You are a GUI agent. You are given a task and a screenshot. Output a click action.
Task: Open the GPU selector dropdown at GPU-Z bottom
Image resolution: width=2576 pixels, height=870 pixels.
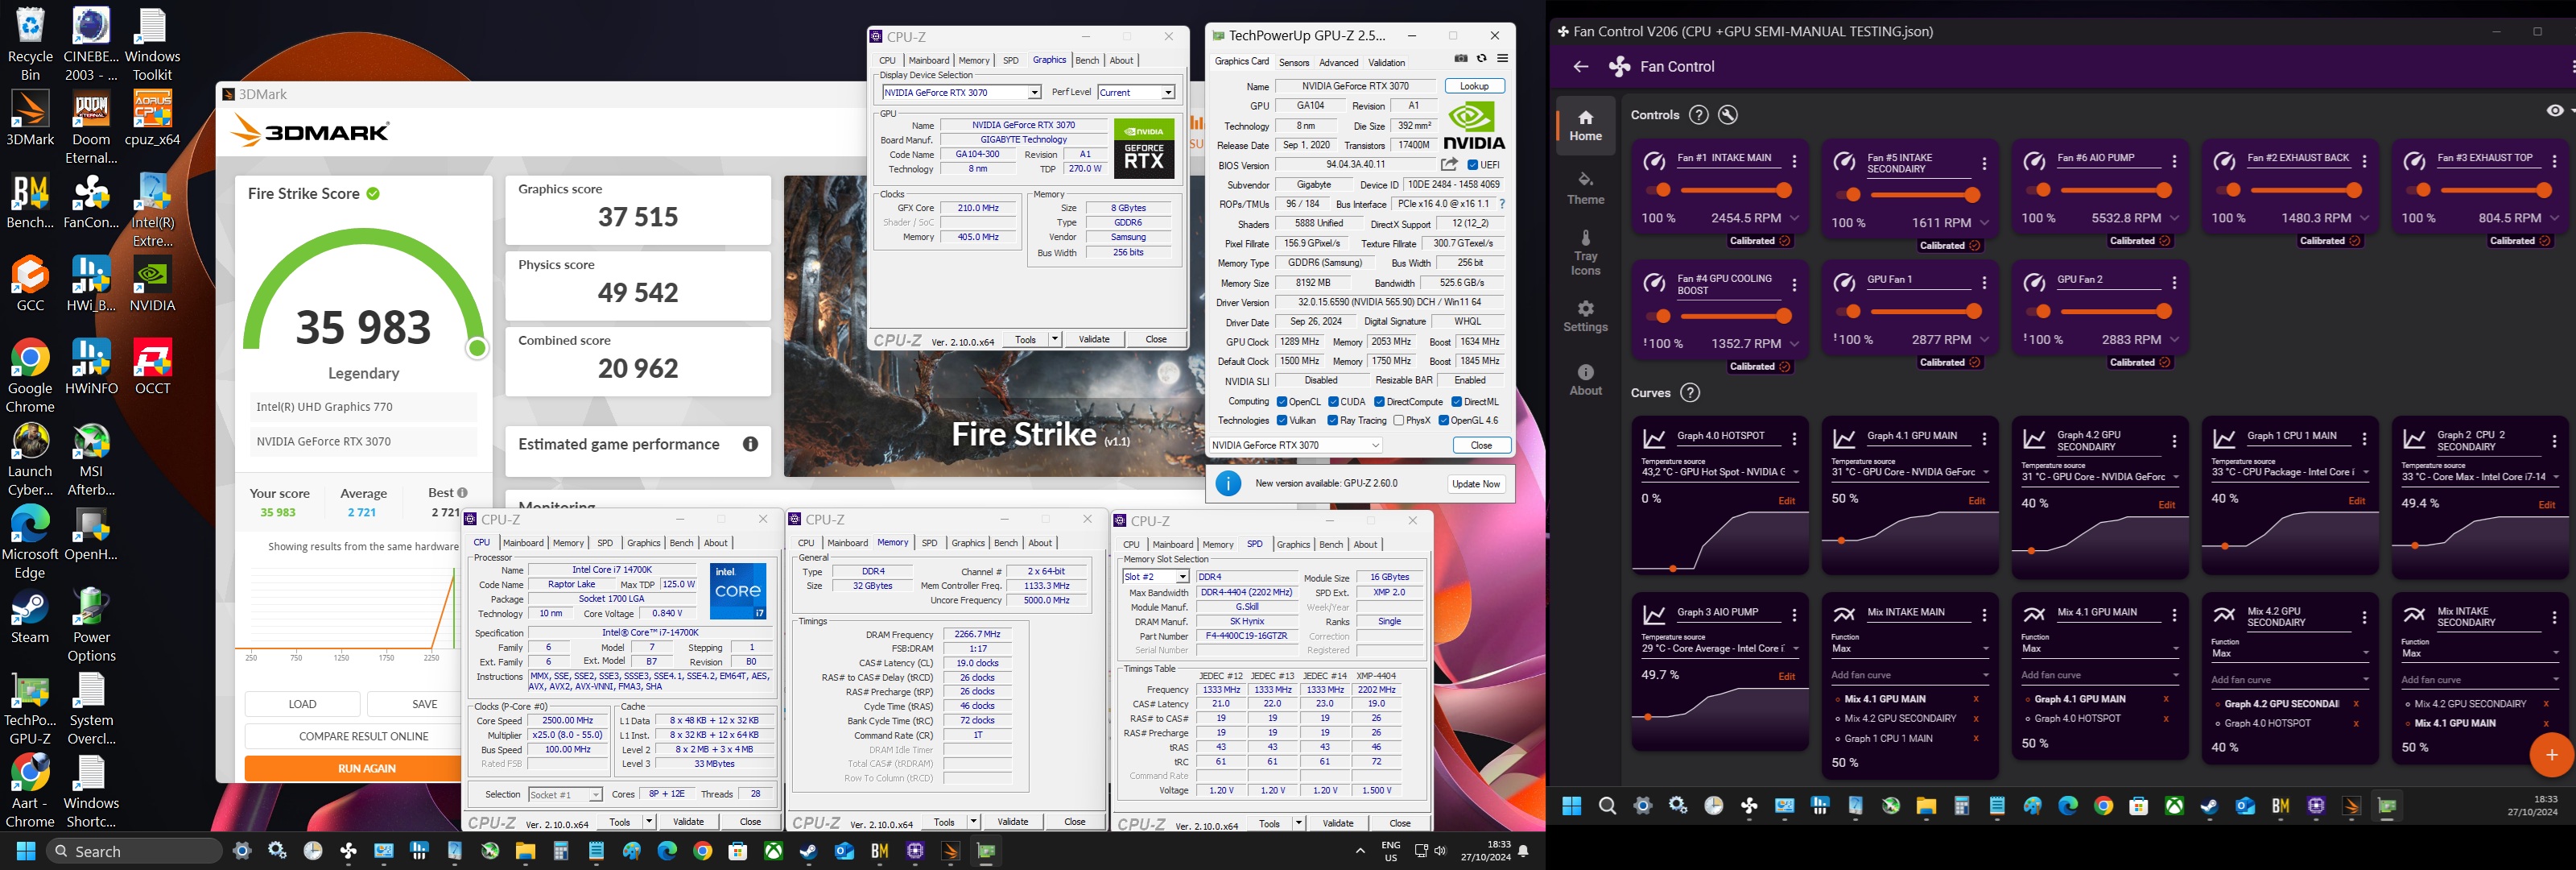(1296, 445)
